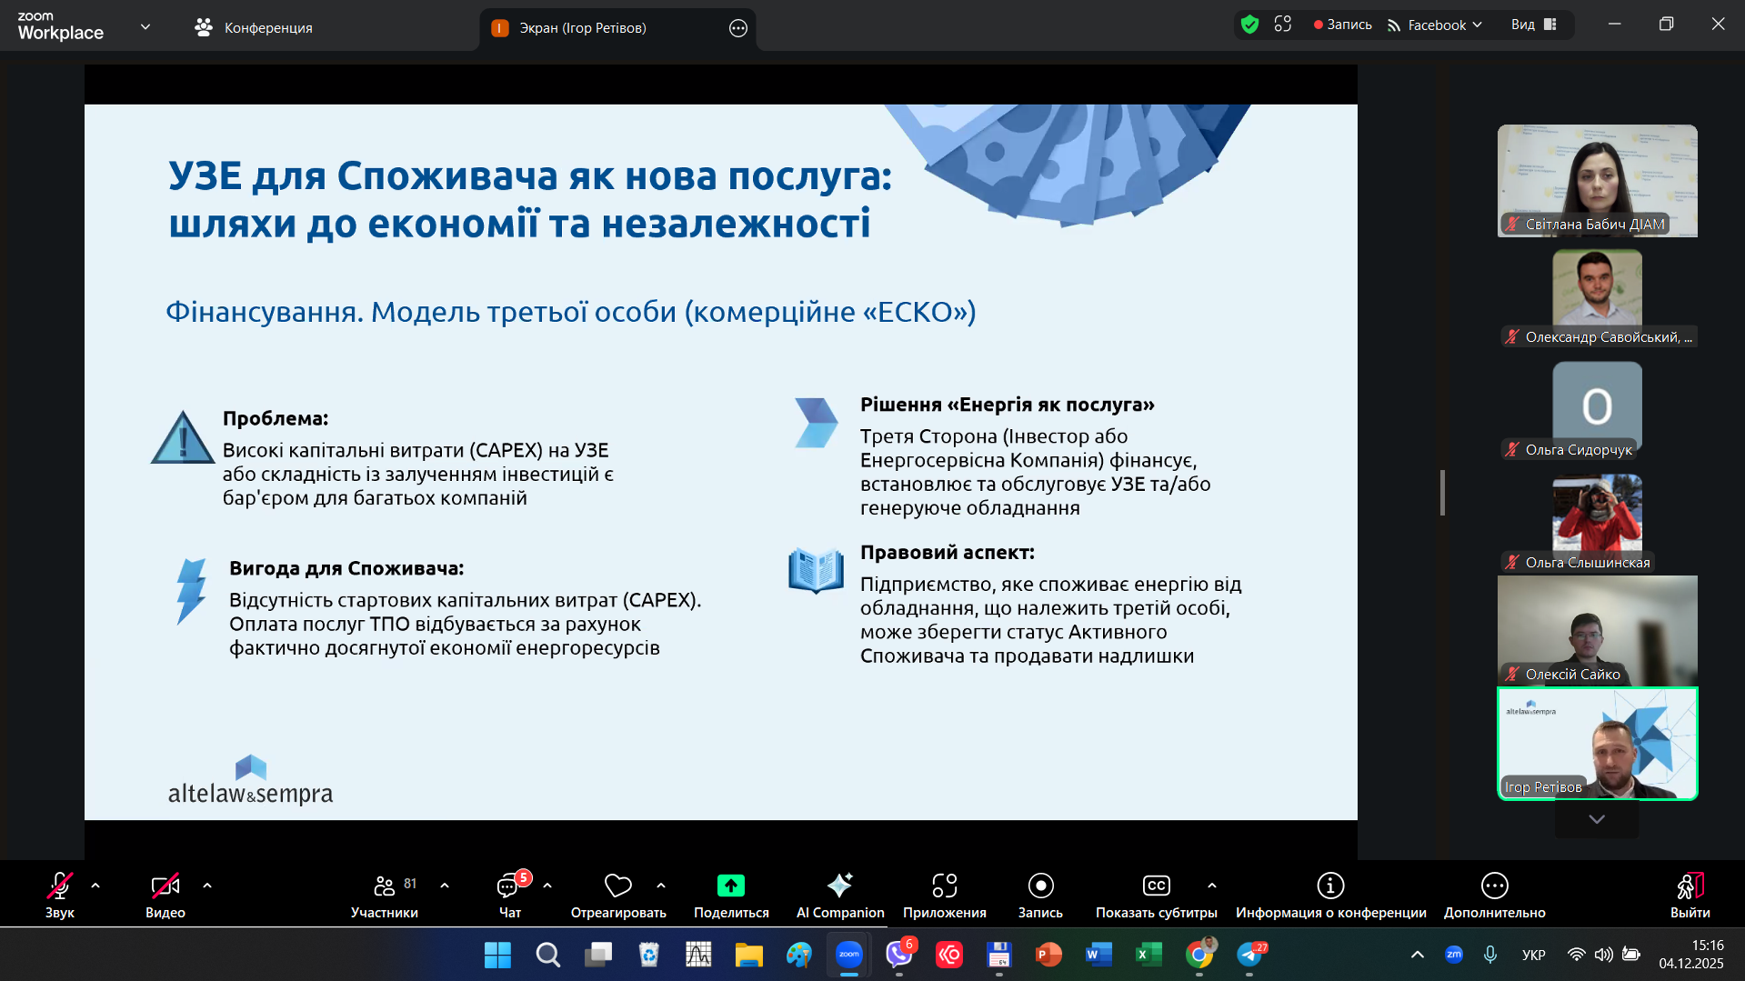Open the AI Companion panel
1745x981 pixels.
pos(839,895)
